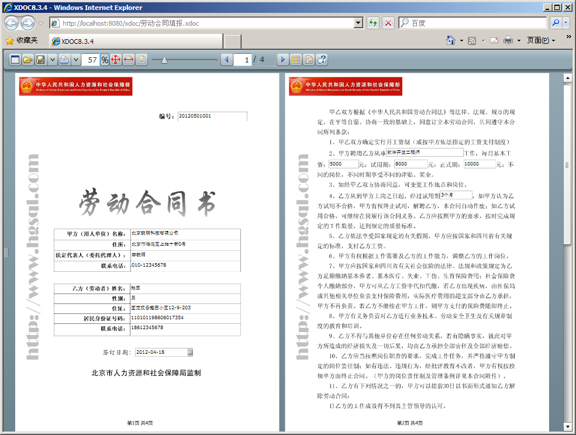Click the ministry logo banner on page 1
The image size is (576, 435).
click(x=75, y=87)
